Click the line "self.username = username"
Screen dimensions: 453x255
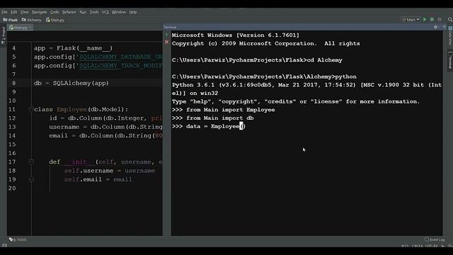point(110,171)
